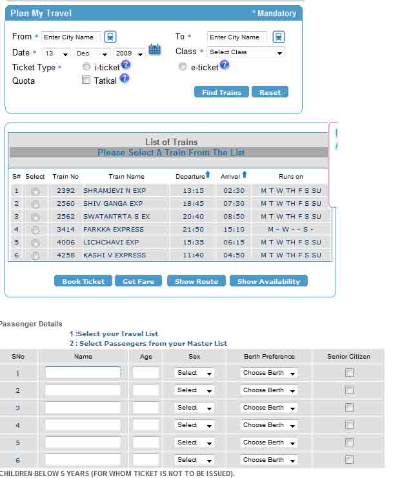402x478 pixels.
Task: Select train 2560 SHIV GANGA EXP radio
Action: point(35,204)
